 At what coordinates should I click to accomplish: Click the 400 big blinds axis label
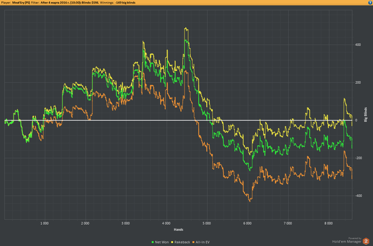coord(358,45)
